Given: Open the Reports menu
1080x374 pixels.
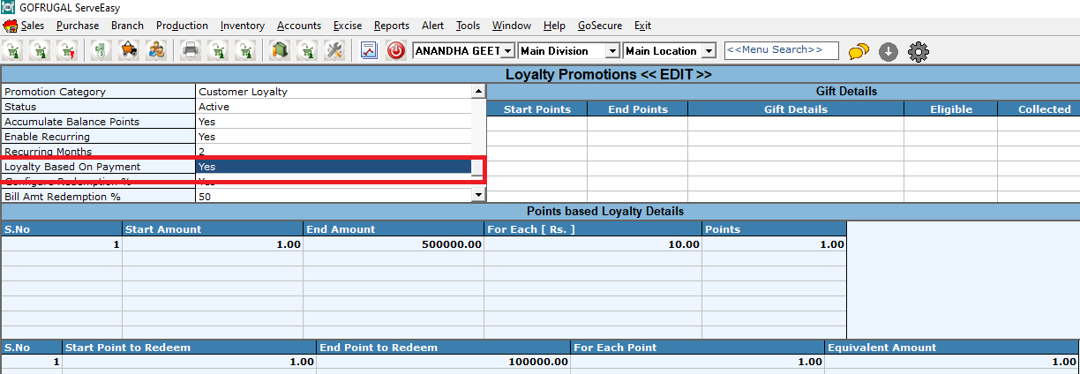Looking at the screenshot, I should tap(392, 26).
